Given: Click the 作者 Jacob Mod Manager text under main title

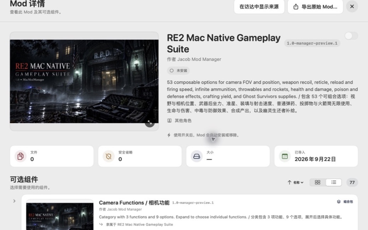Looking at the screenshot, I should [194, 59].
